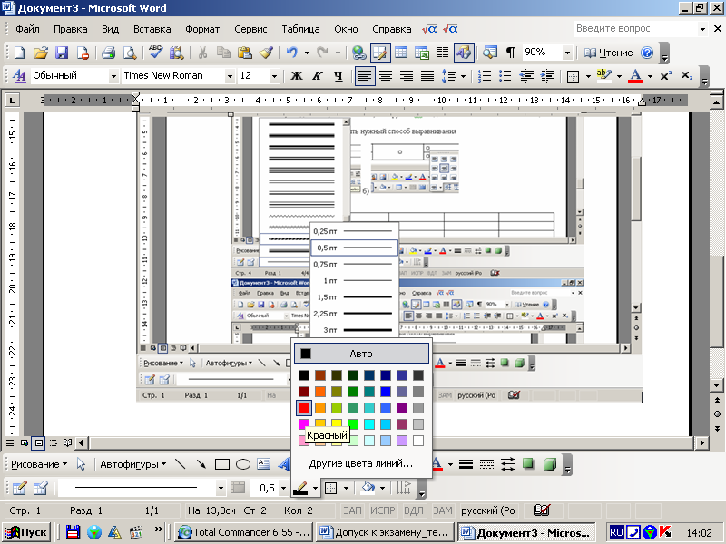The width and height of the screenshot is (726, 544).
Task: Save the document with floppy icon
Action: coord(62,53)
